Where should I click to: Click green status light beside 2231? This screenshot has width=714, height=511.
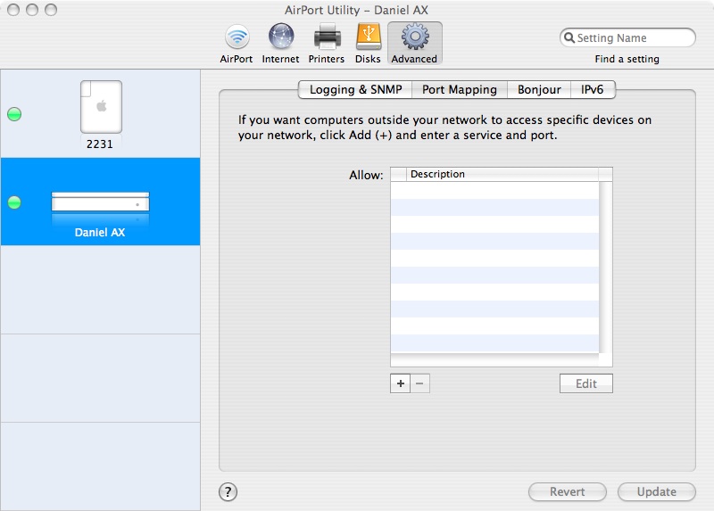click(x=14, y=114)
